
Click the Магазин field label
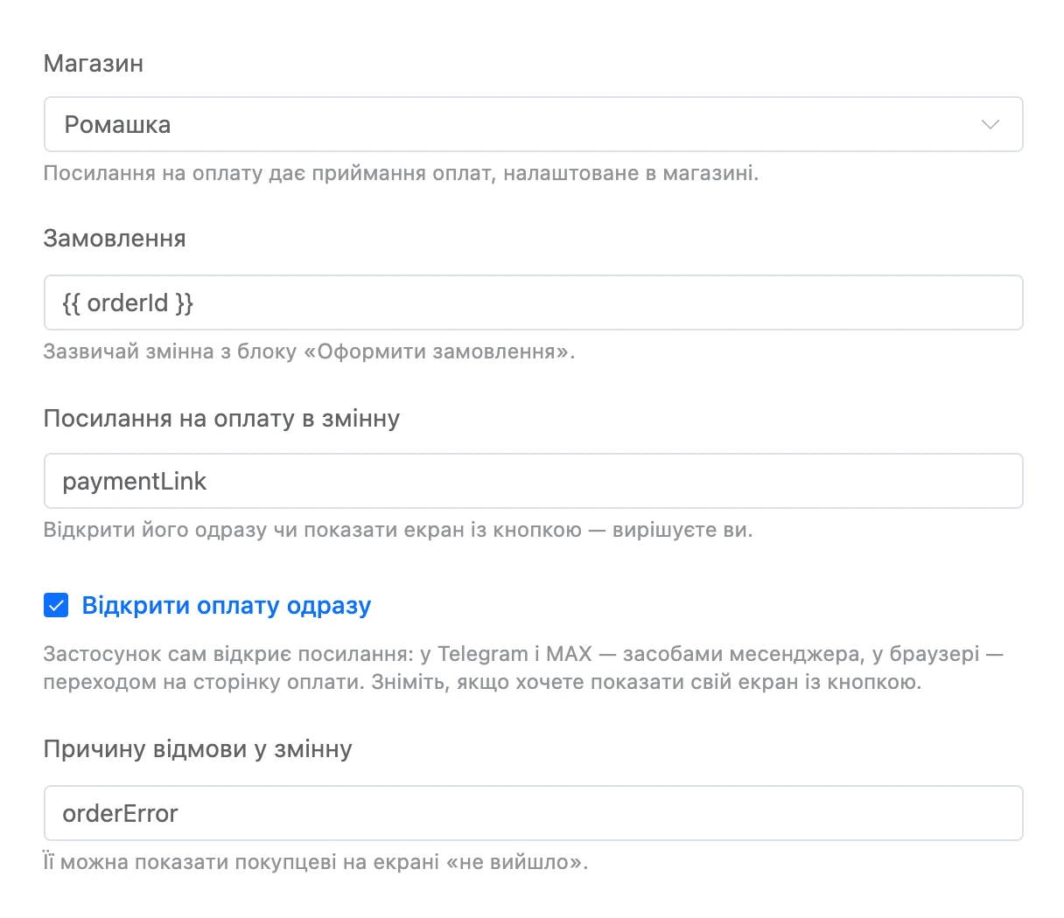point(94,64)
